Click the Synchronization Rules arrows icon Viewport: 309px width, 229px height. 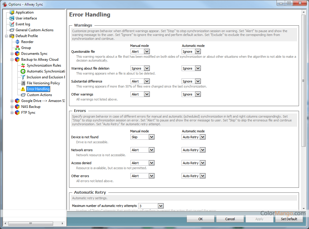click(23, 65)
